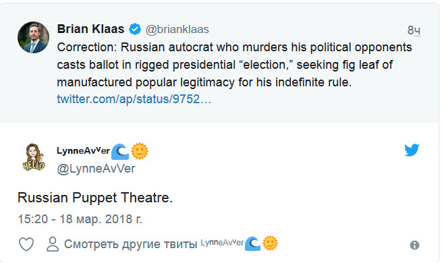442x263 pixels.
Task: Open the LynneAvVer avatar image
Action: pos(34,157)
